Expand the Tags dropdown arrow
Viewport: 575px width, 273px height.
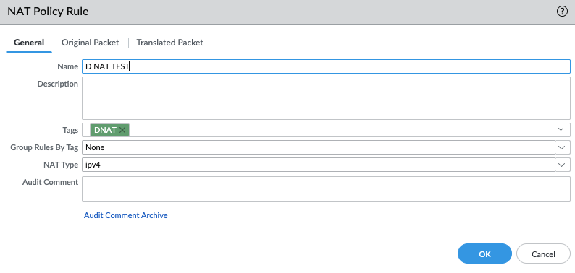pos(561,129)
